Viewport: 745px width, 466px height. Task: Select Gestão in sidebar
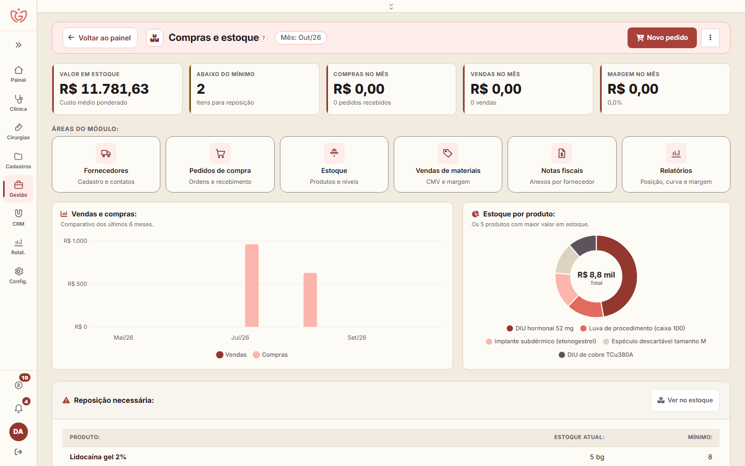(19, 189)
